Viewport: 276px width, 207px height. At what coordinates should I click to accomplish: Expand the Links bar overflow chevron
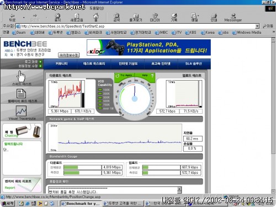[274, 32]
